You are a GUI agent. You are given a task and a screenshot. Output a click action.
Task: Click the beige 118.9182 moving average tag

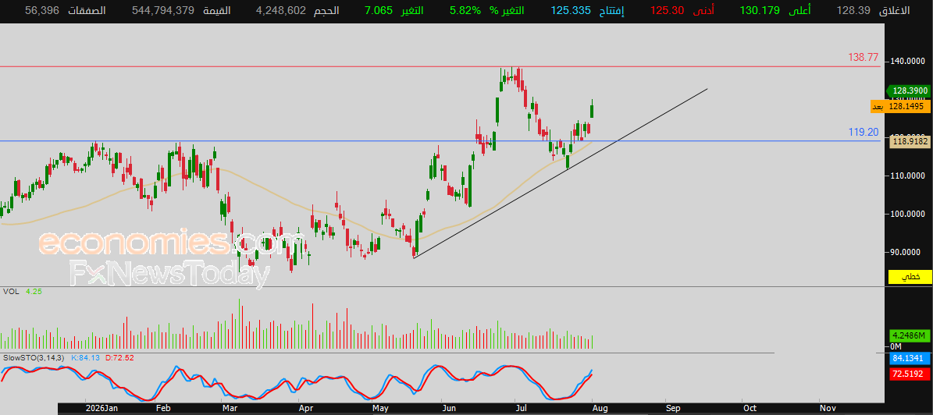(x=909, y=141)
